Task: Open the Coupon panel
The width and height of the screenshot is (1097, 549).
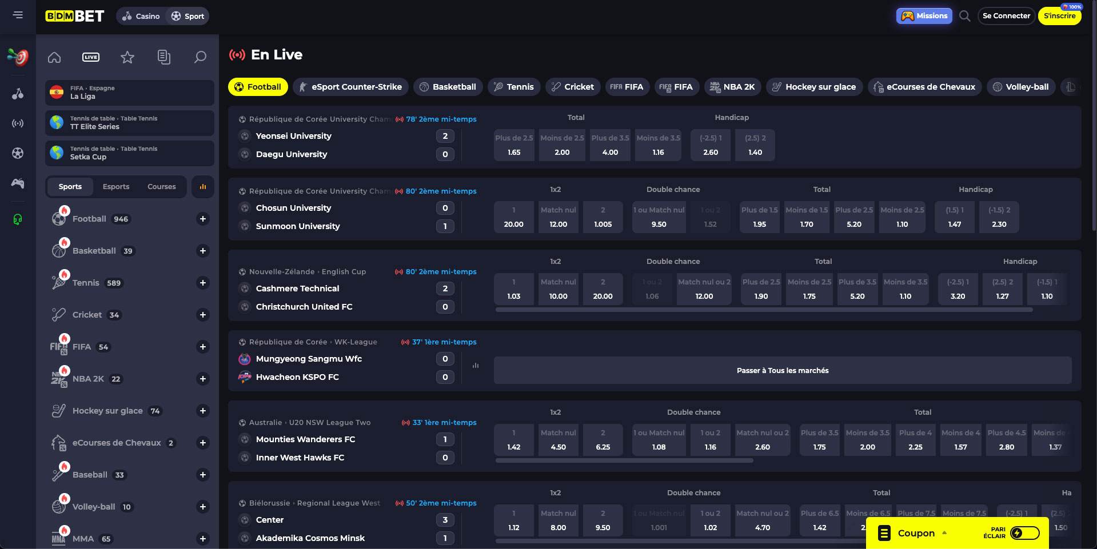Action: (x=915, y=532)
